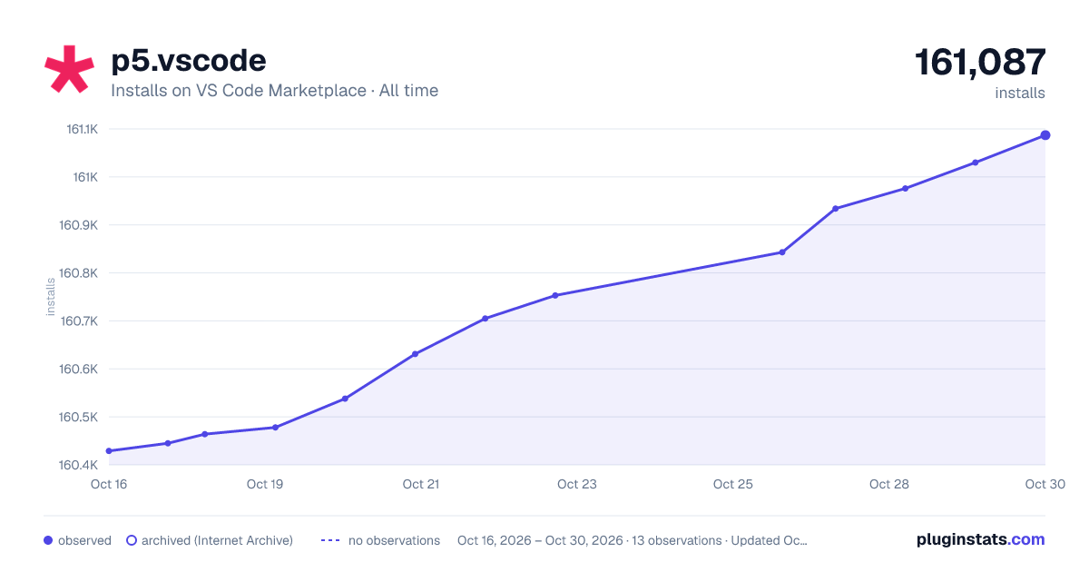Click the filled 'observed' legend dot
The image size is (1089, 572).
point(48,540)
